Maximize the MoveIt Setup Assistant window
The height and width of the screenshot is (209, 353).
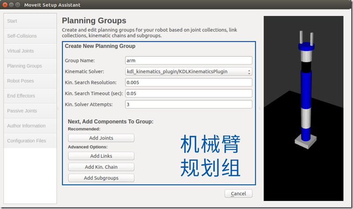click(x=18, y=5)
